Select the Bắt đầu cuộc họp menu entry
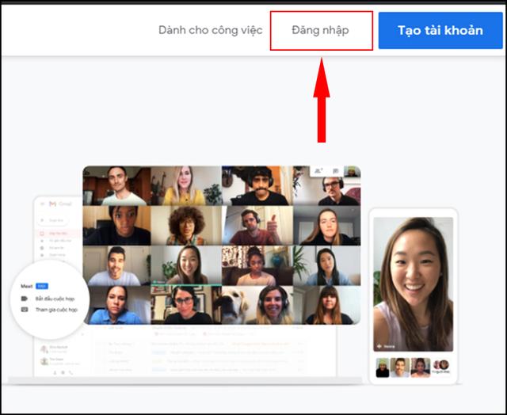Screen dimensions: 507x415 [x=54, y=299]
